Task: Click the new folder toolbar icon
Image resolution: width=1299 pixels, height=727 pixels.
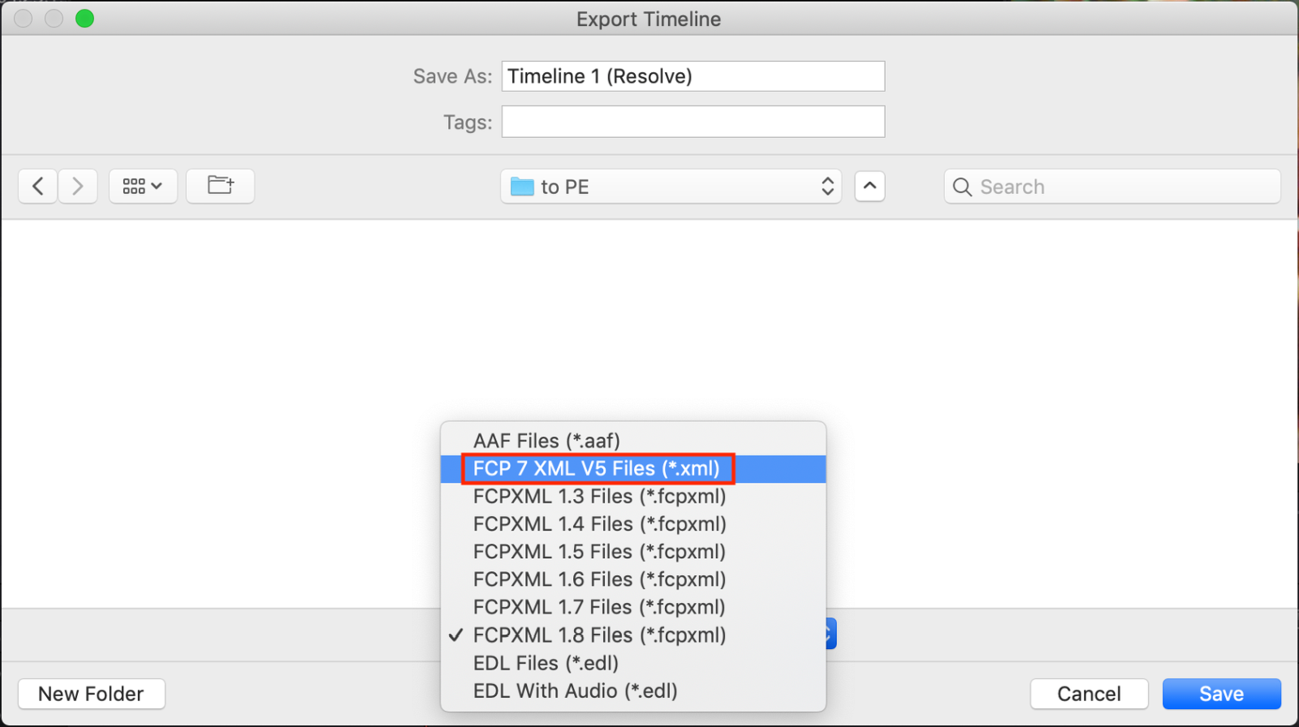Action: (x=220, y=186)
